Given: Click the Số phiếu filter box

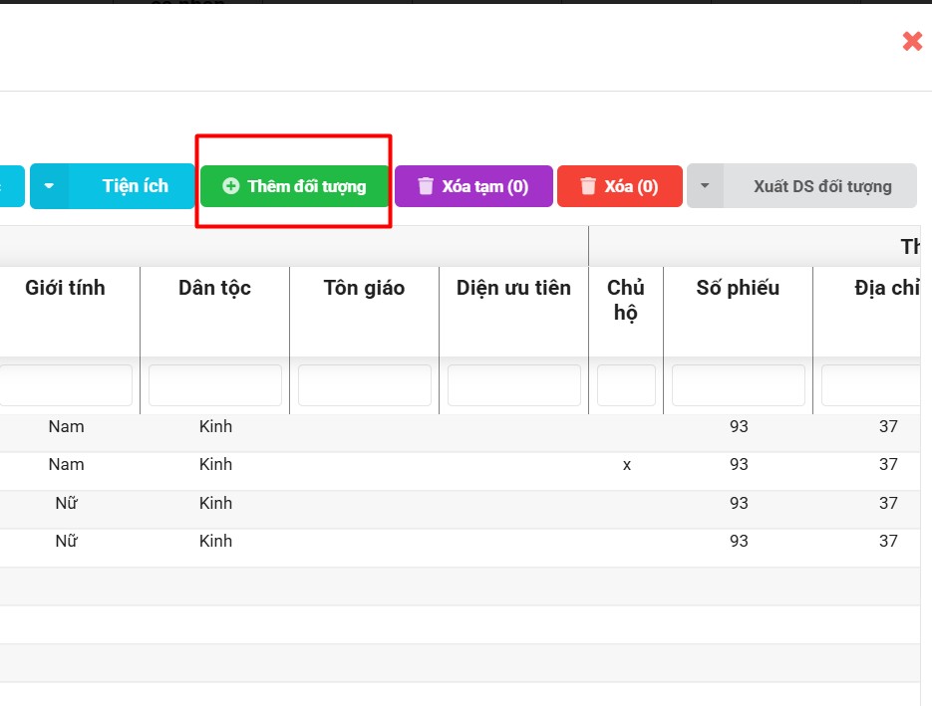Looking at the screenshot, I should pos(738,385).
